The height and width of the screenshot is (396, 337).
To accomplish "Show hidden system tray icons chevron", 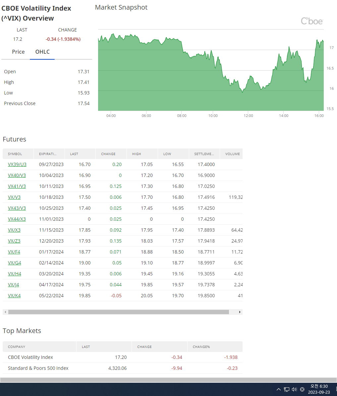I will [x=279, y=389].
